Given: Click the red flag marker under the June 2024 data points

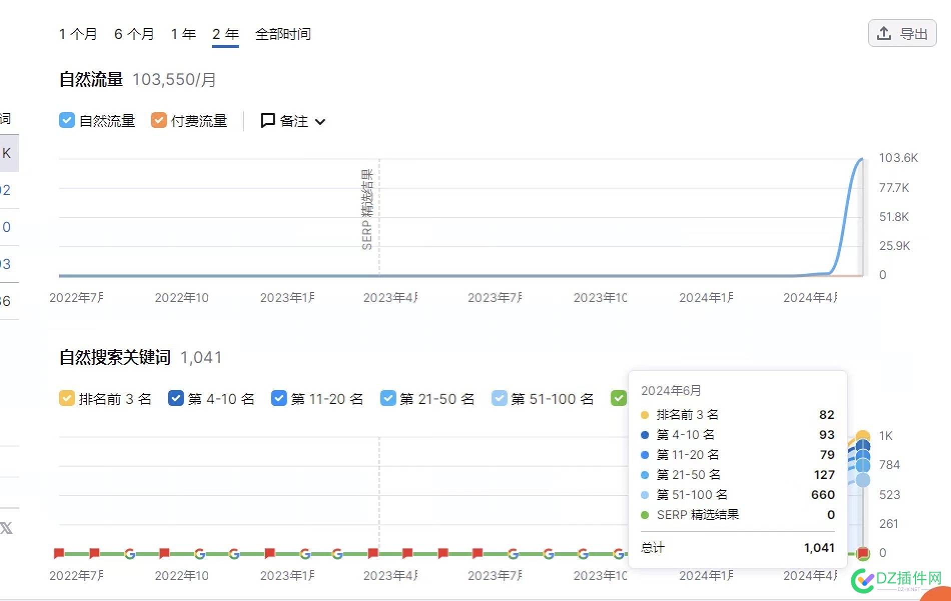Looking at the screenshot, I should [862, 553].
